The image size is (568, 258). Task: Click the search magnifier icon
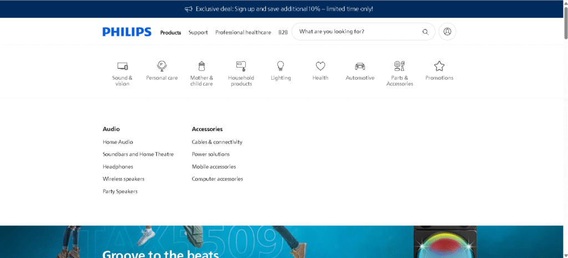[425, 32]
